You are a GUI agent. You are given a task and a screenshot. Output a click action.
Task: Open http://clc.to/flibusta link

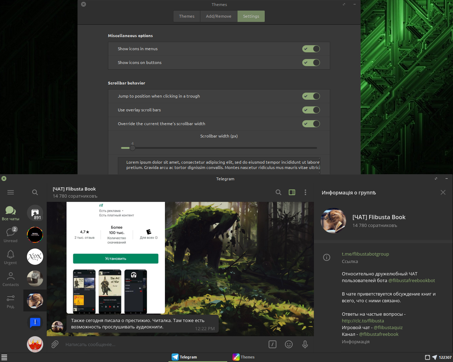(363, 321)
